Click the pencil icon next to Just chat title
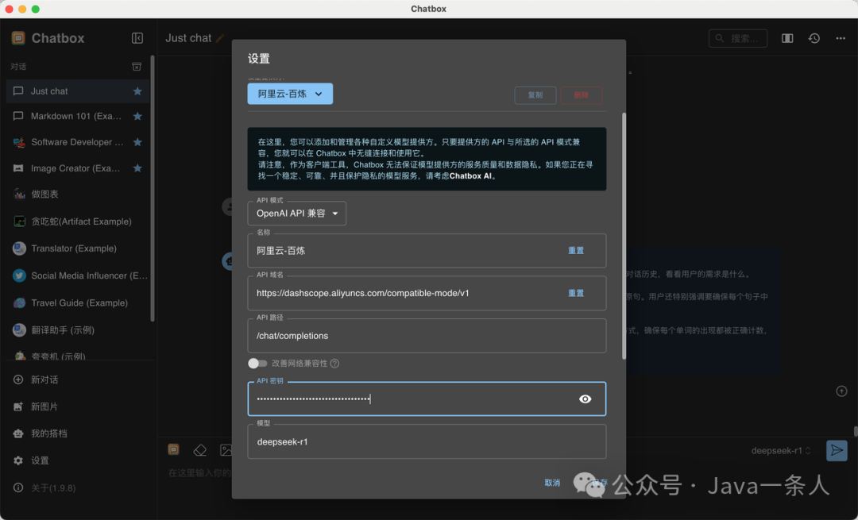Image resolution: width=858 pixels, height=520 pixels. (220, 38)
